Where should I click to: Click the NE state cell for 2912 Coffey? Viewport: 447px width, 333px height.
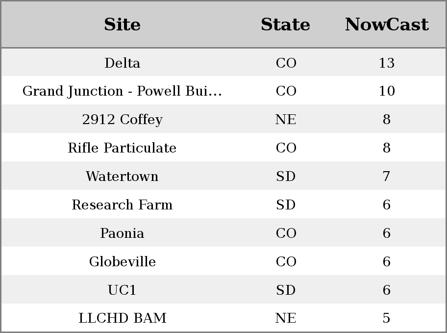285,119
